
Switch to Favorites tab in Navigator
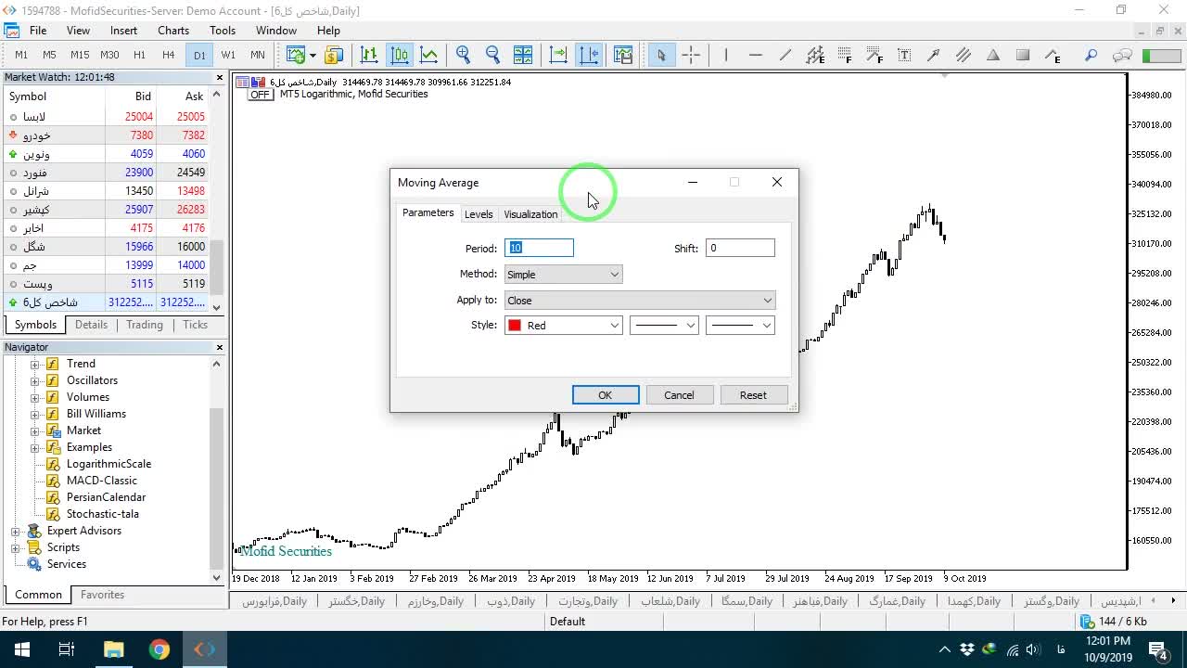pos(102,595)
